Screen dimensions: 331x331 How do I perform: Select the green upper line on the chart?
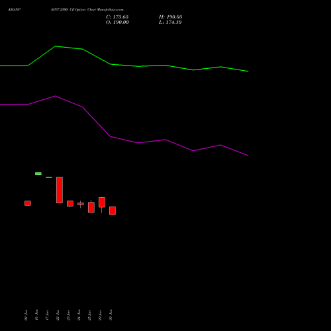coord(124,59)
